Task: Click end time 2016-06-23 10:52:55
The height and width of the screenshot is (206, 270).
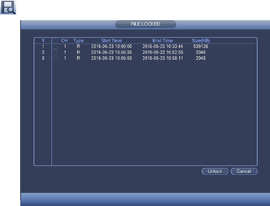Action: click(x=163, y=52)
